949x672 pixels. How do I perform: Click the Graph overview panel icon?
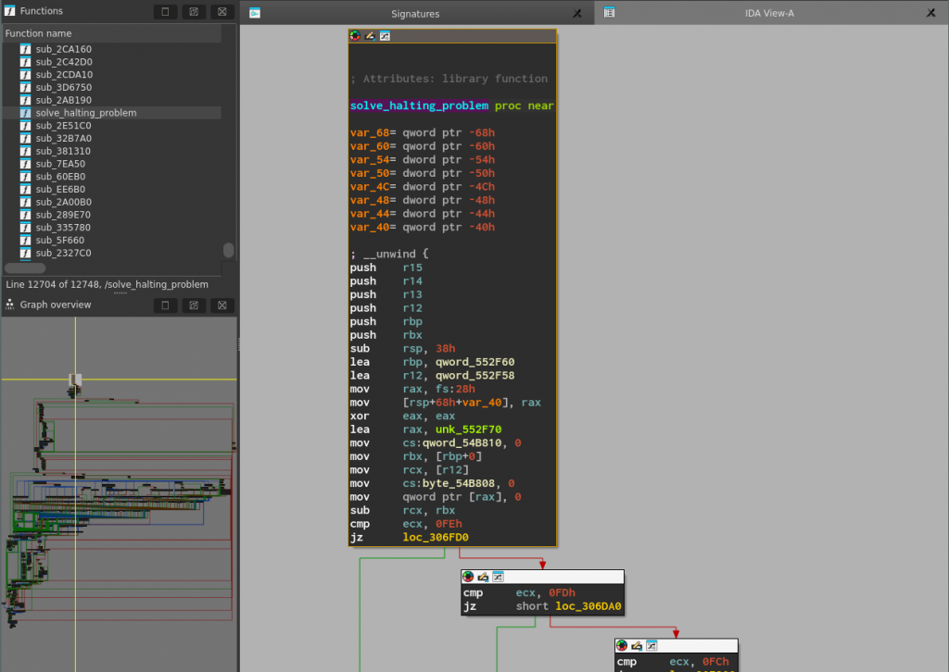point(8,305)
